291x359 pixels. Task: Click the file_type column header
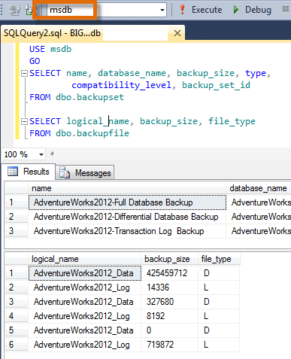point(219,259)
